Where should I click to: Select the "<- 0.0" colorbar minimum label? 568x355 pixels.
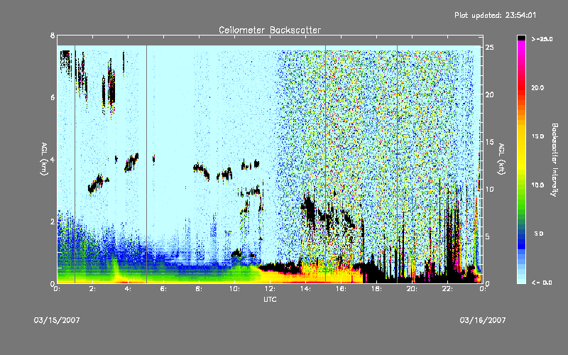click(542, 282)
